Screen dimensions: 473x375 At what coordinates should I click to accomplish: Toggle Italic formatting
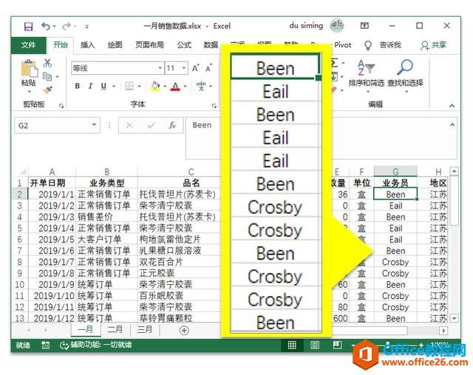tap(90, 86)
